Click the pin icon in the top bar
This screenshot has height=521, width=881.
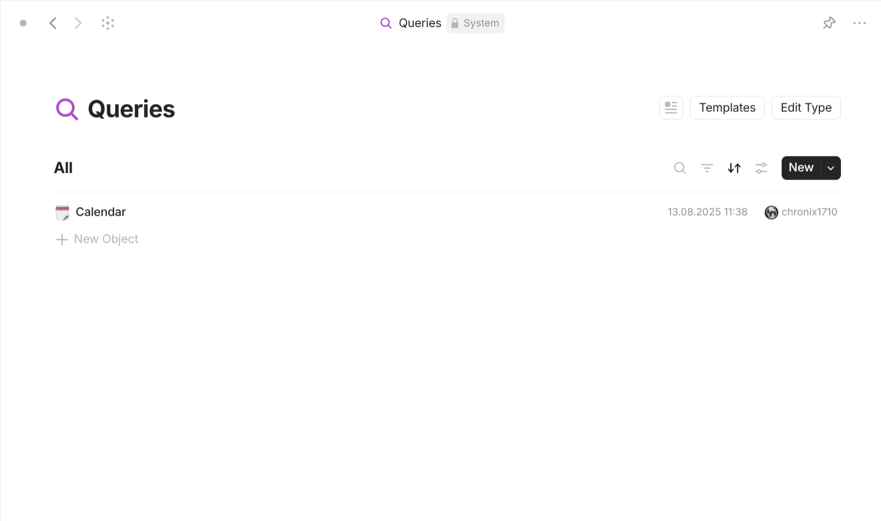(829, 23)
